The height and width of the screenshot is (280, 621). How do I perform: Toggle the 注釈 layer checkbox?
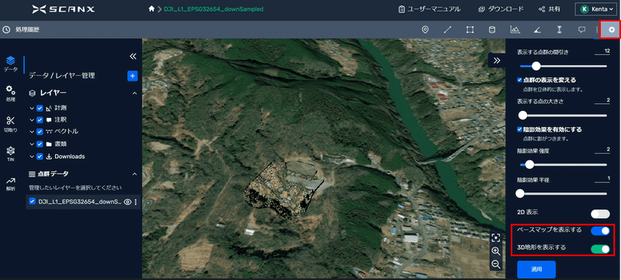pos(40,119)
